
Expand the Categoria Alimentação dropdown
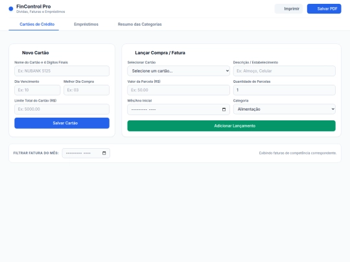point(284,109)
